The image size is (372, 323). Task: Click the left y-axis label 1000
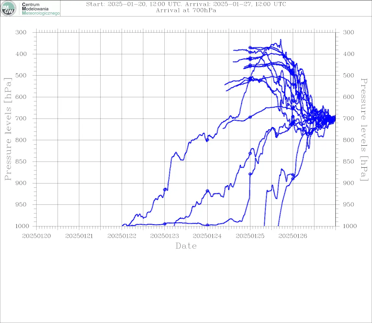point(22,226)
